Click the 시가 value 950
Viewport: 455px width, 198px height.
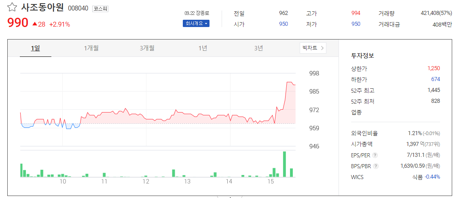coord(284,24)
